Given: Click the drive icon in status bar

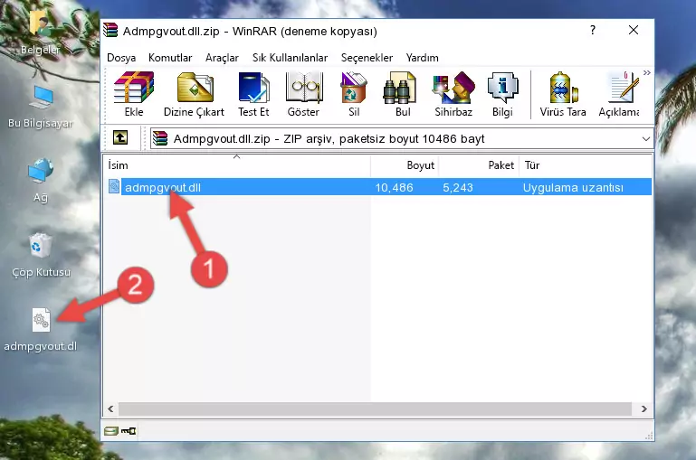Looking at the screenshot, I should pyautogui.click(x=111, y=431).
